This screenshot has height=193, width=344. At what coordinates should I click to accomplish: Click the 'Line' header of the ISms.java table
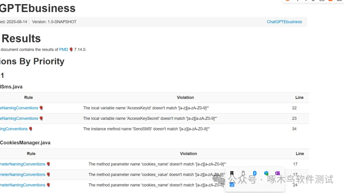(299, 98)
